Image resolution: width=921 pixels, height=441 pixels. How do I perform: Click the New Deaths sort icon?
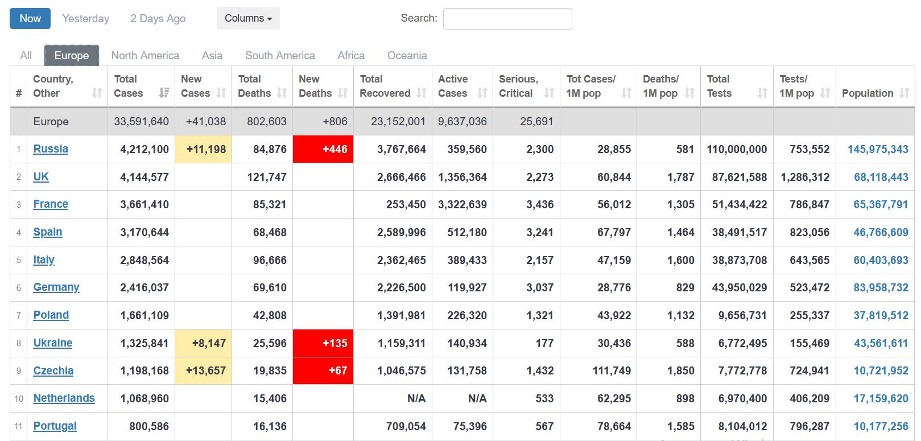(342, 93)
